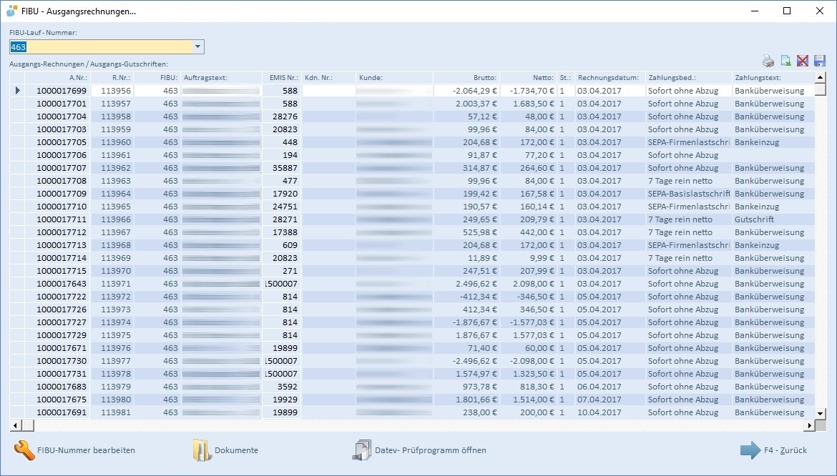Click the Auftragstext column header
The image size is (837, 476).
pos(221,78)
